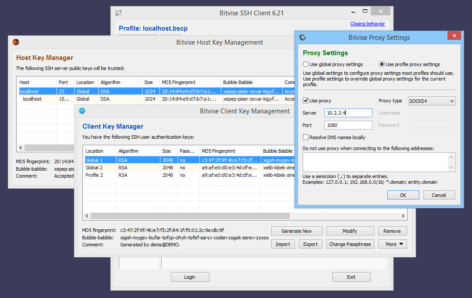Click the client key horizontal scrollbar thumb
This screenshot has height=298, width=472.
point(190,216)
